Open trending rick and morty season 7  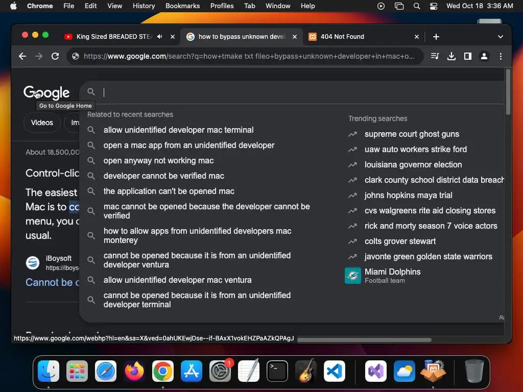click(431, 226)
